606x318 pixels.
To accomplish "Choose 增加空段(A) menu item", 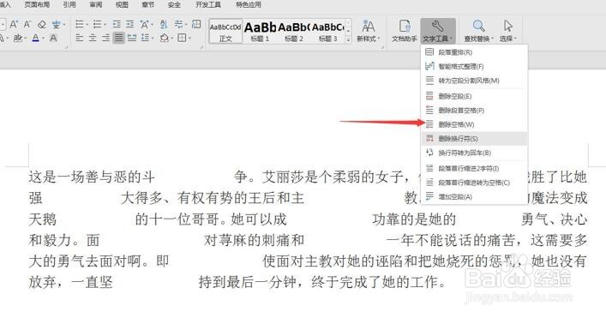I will click(474, 196).
